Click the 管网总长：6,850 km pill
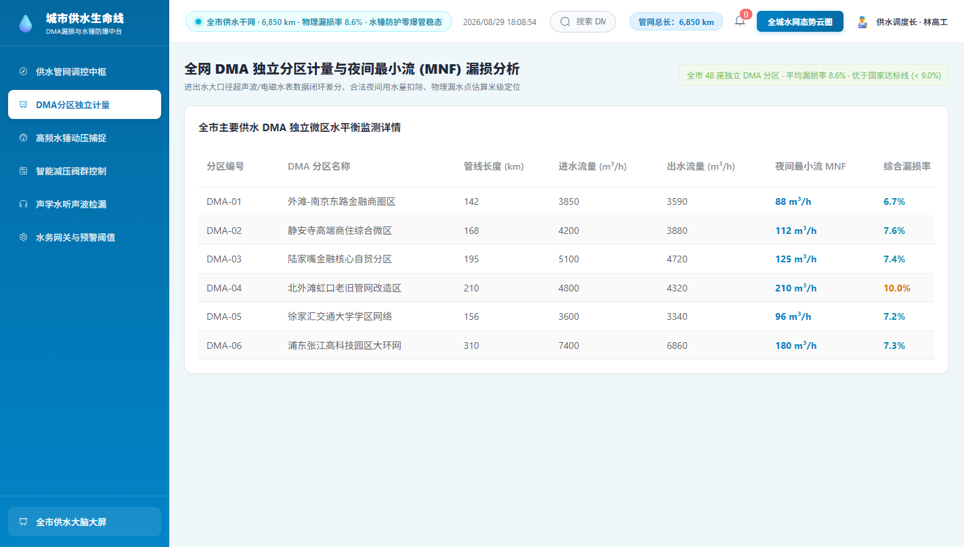This screenshot has height=547, width=964. point(676,22)
